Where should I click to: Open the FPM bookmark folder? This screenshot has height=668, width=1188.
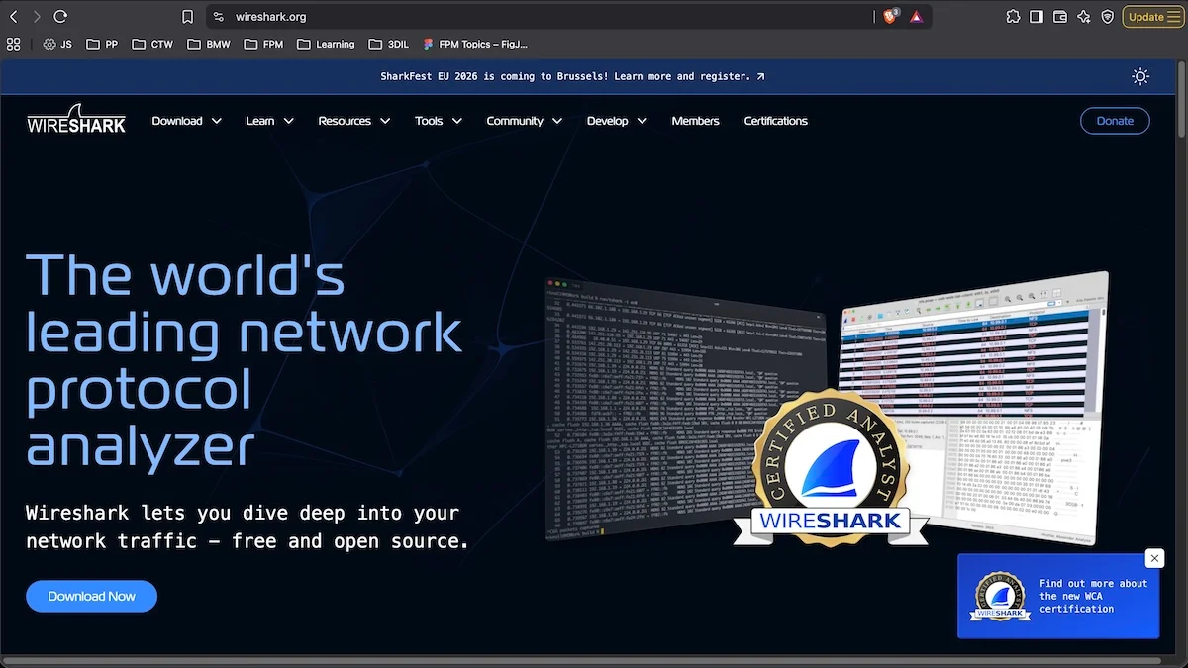[x=262, y=44]
